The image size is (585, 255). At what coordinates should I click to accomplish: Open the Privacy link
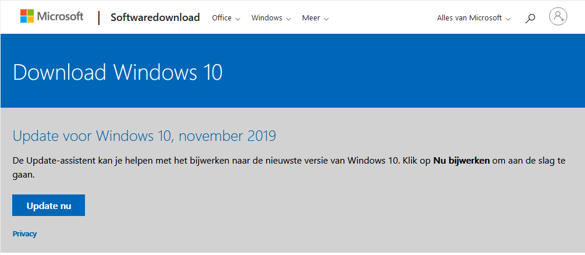[24, 234]
